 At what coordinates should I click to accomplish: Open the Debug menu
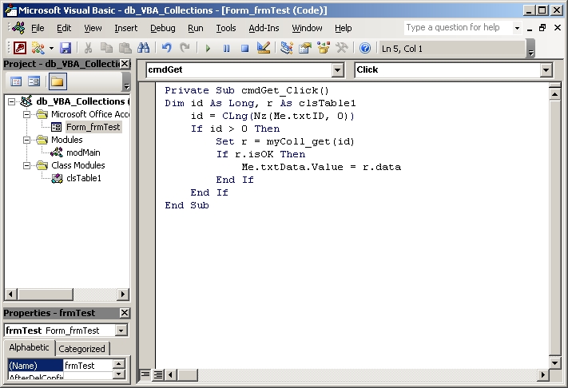(163, 28)
